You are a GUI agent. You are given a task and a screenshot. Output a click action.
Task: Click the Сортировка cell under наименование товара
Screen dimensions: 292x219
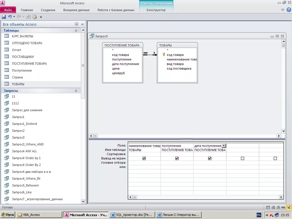click(144, 154)
